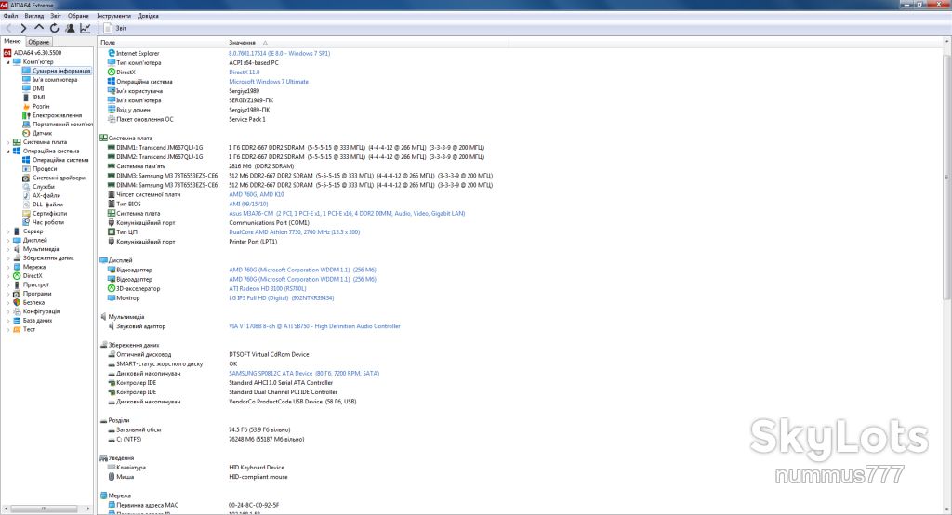Click the Системні драйвери icon in tree

pyautogui.click(x=26, y=178)
